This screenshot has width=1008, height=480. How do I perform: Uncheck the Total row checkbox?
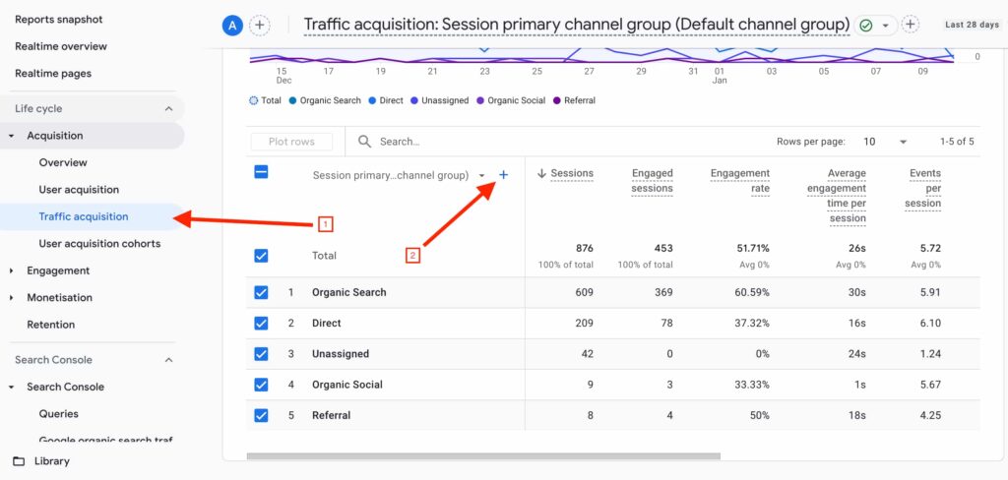pyautogui.click(x=261, y=256)
